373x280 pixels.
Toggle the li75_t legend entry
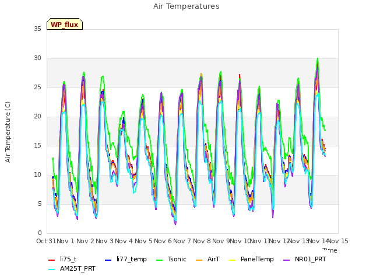62,259
